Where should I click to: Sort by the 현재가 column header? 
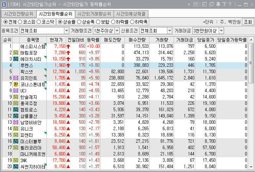click(56, 40)
